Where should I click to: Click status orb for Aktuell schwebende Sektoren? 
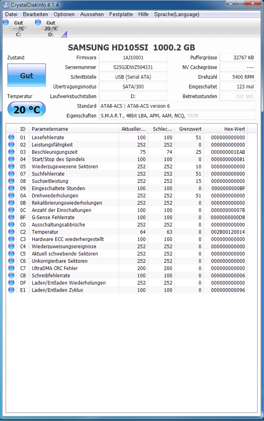[x=11, y=253]
